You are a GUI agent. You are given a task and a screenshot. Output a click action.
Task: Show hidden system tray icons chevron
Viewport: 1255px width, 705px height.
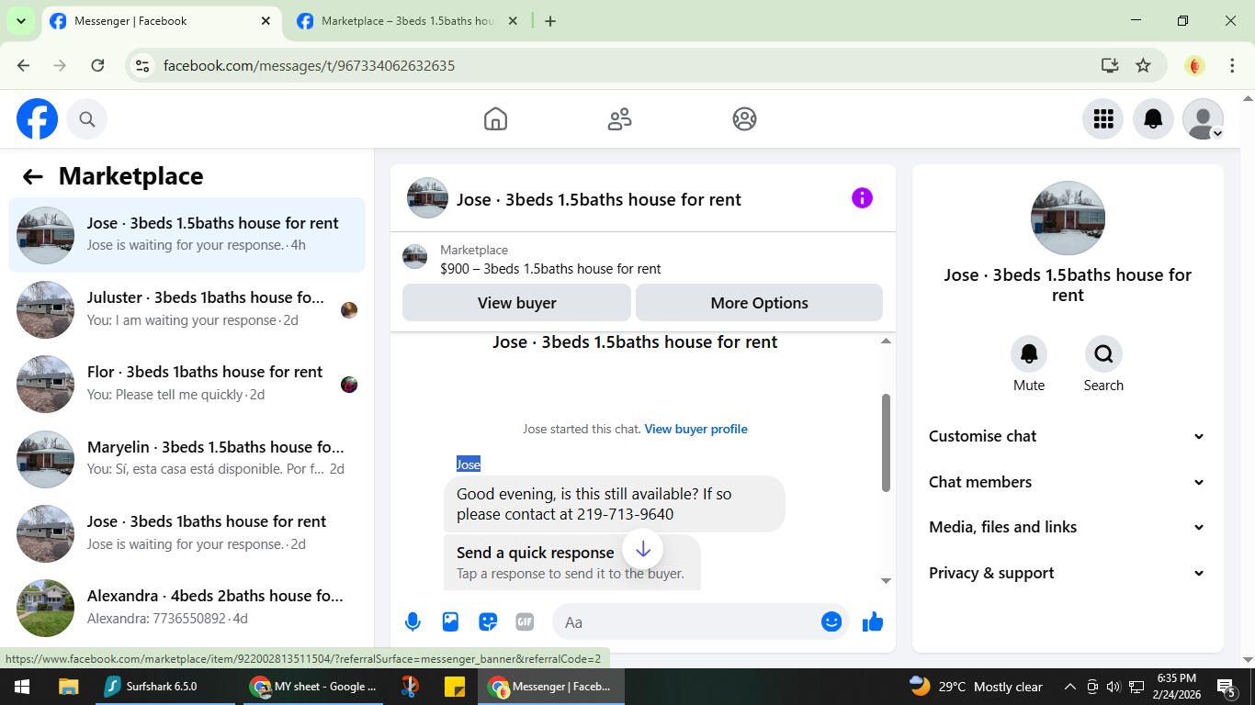[1069, 687]
